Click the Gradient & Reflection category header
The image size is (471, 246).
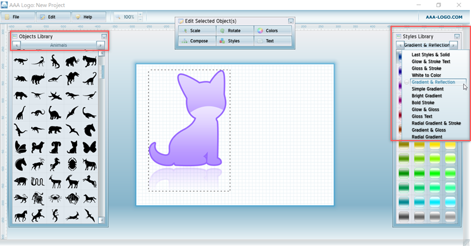click(426, 45)
